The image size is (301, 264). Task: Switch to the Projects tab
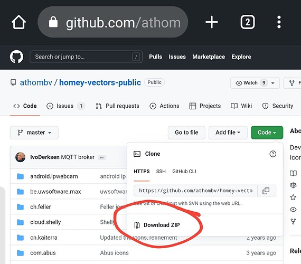click(x=205, y=106)
